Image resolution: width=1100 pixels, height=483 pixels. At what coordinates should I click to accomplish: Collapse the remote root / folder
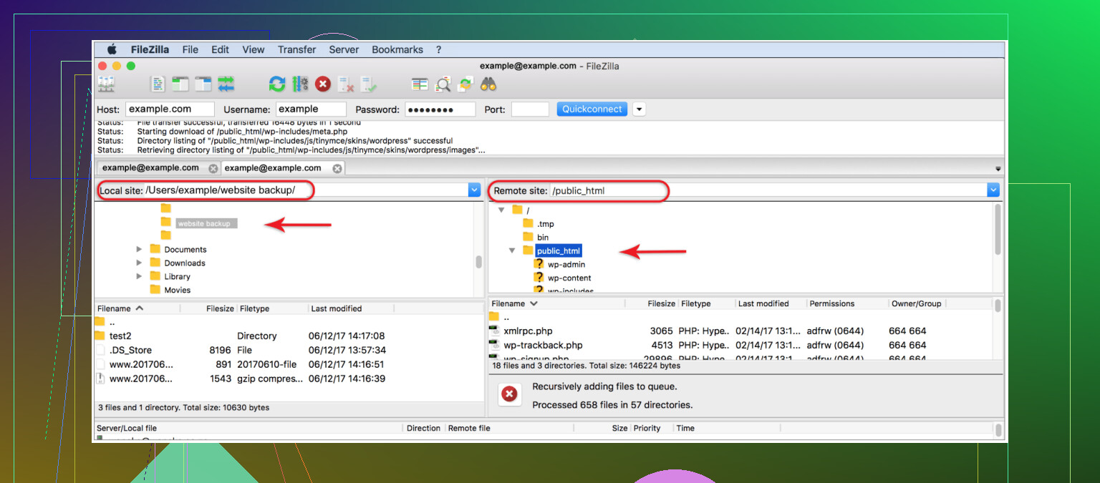click(501, 210)
